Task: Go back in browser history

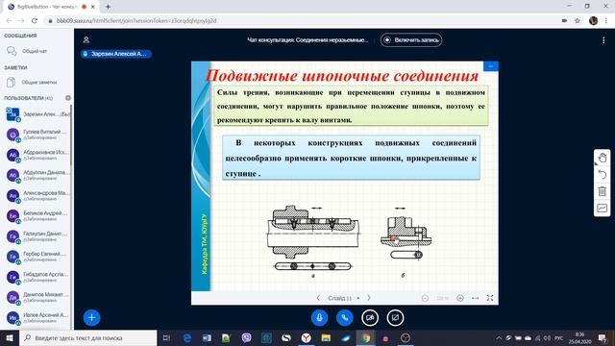Action: tap(9, 21)
